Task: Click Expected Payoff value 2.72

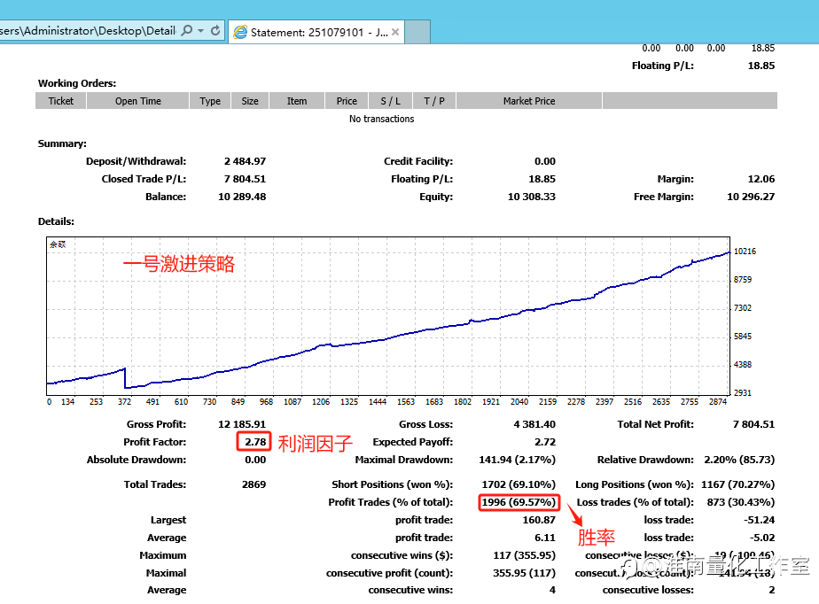Action: pos(545,442)
